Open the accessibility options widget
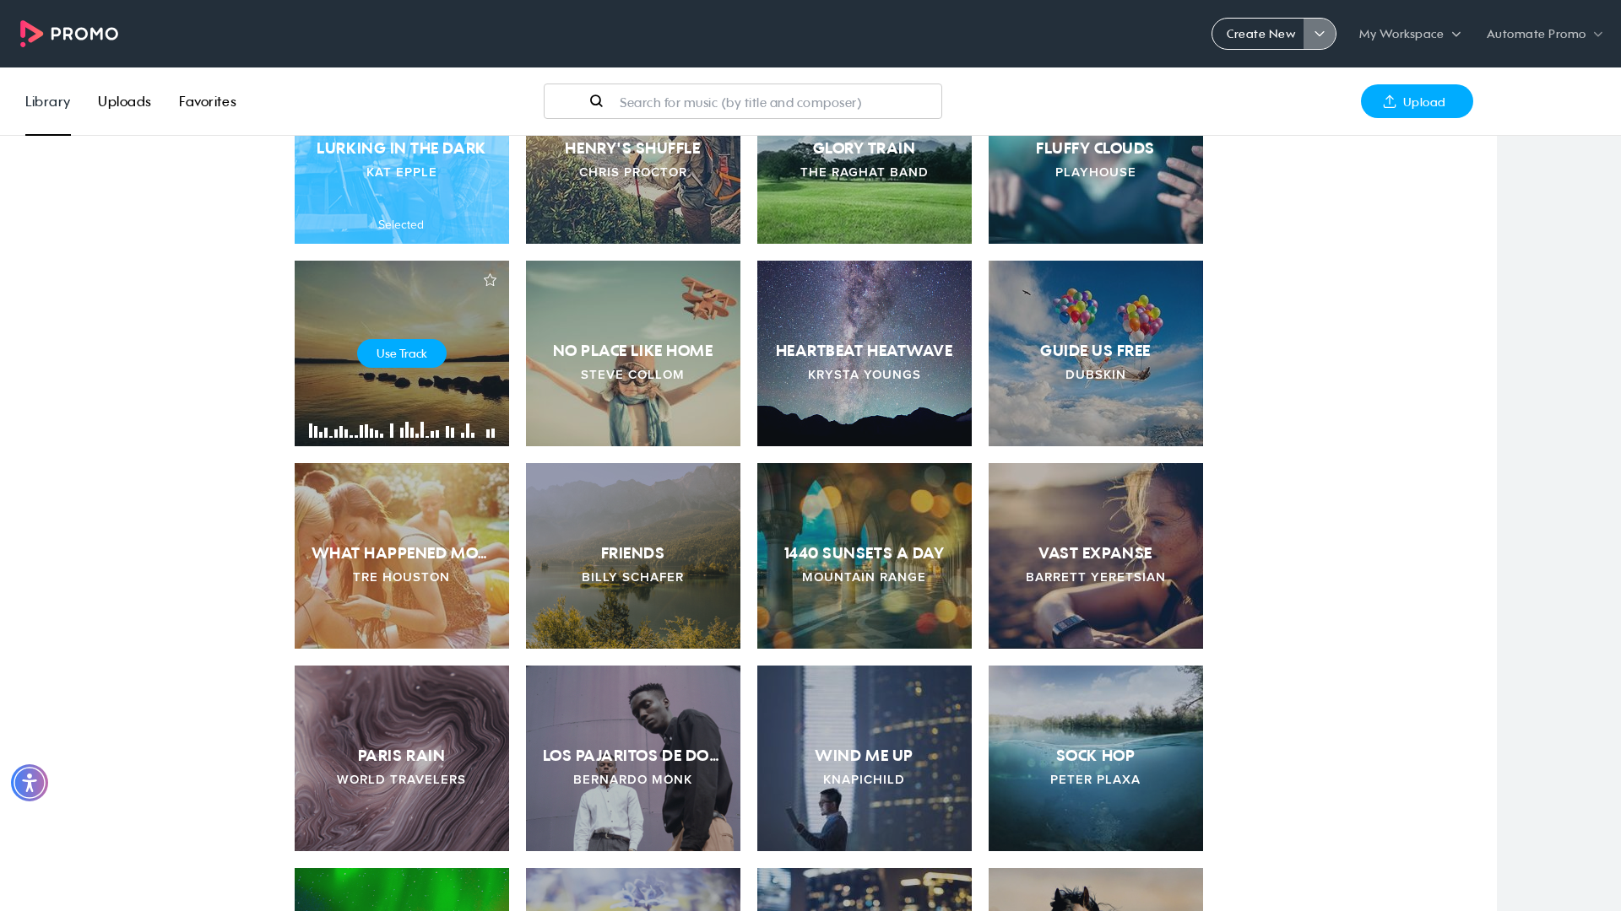Image resolution: width=1621 pixels, height=911 pixels. 30,783
